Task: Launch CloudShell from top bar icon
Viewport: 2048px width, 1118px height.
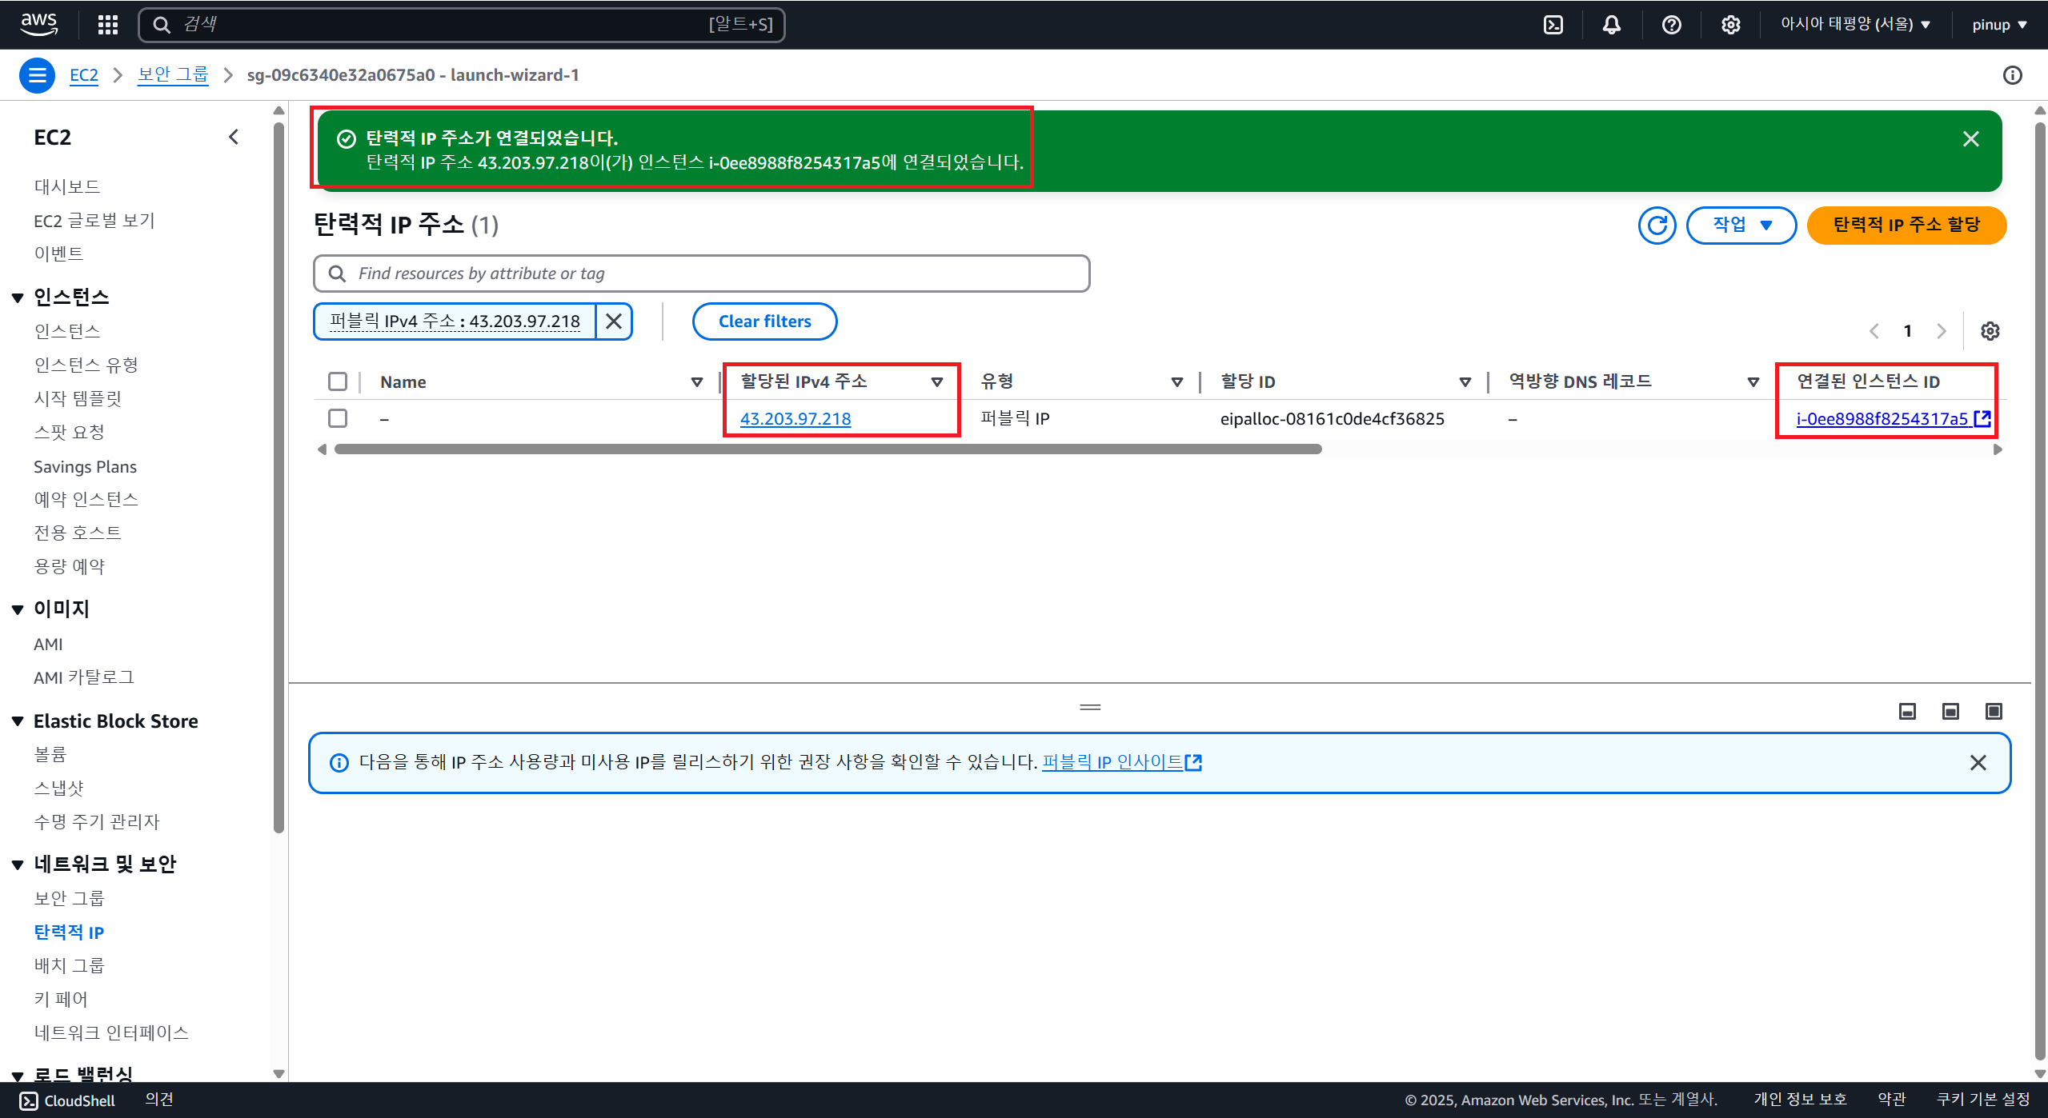Action: click(x=1553, y=25)
